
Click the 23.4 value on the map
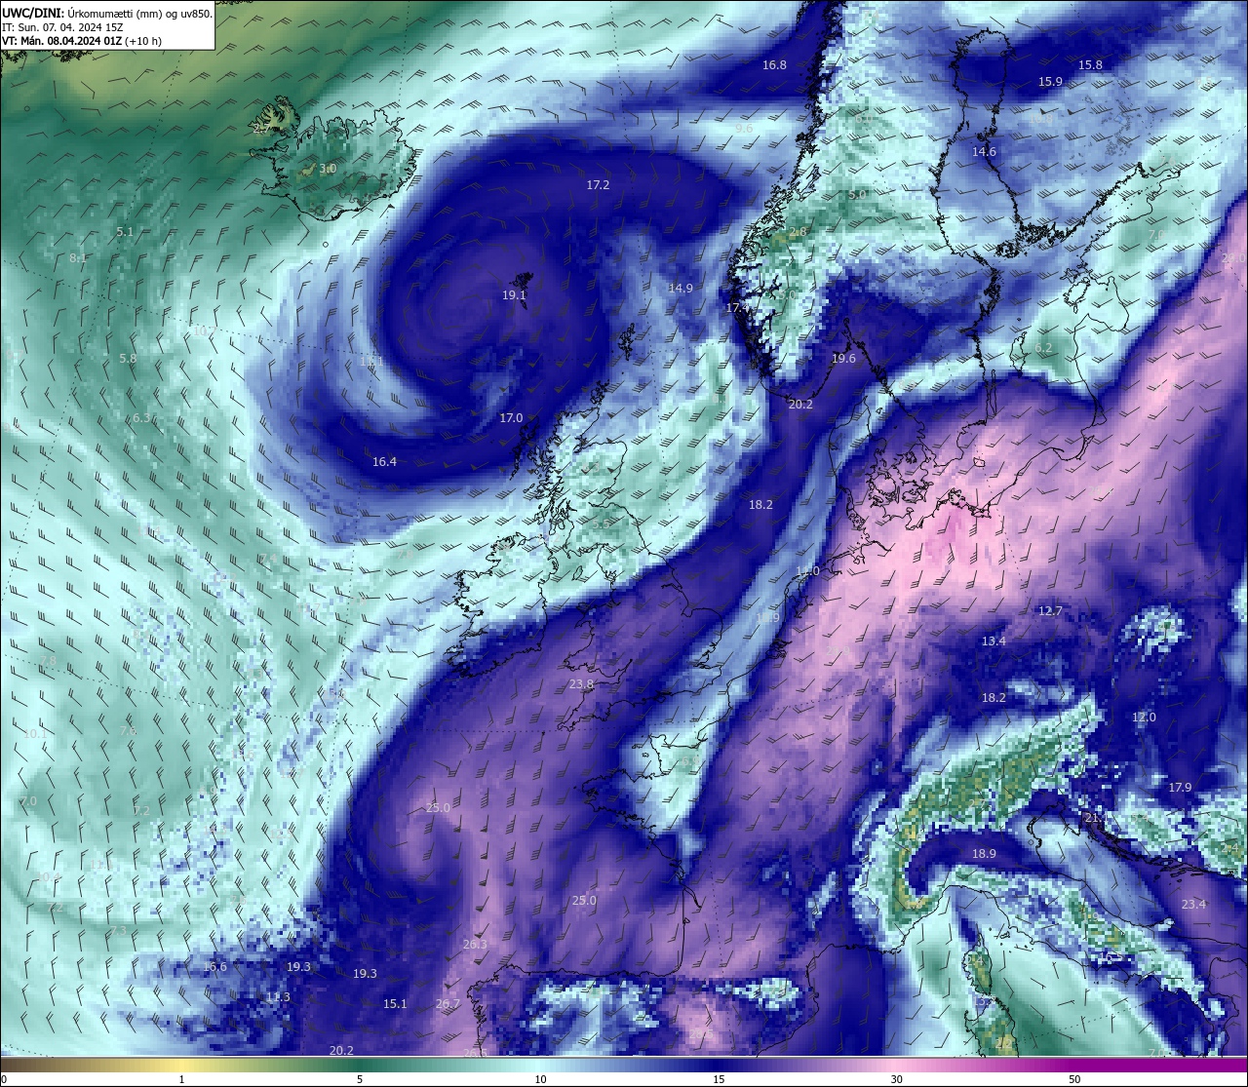pos(1193,904)
